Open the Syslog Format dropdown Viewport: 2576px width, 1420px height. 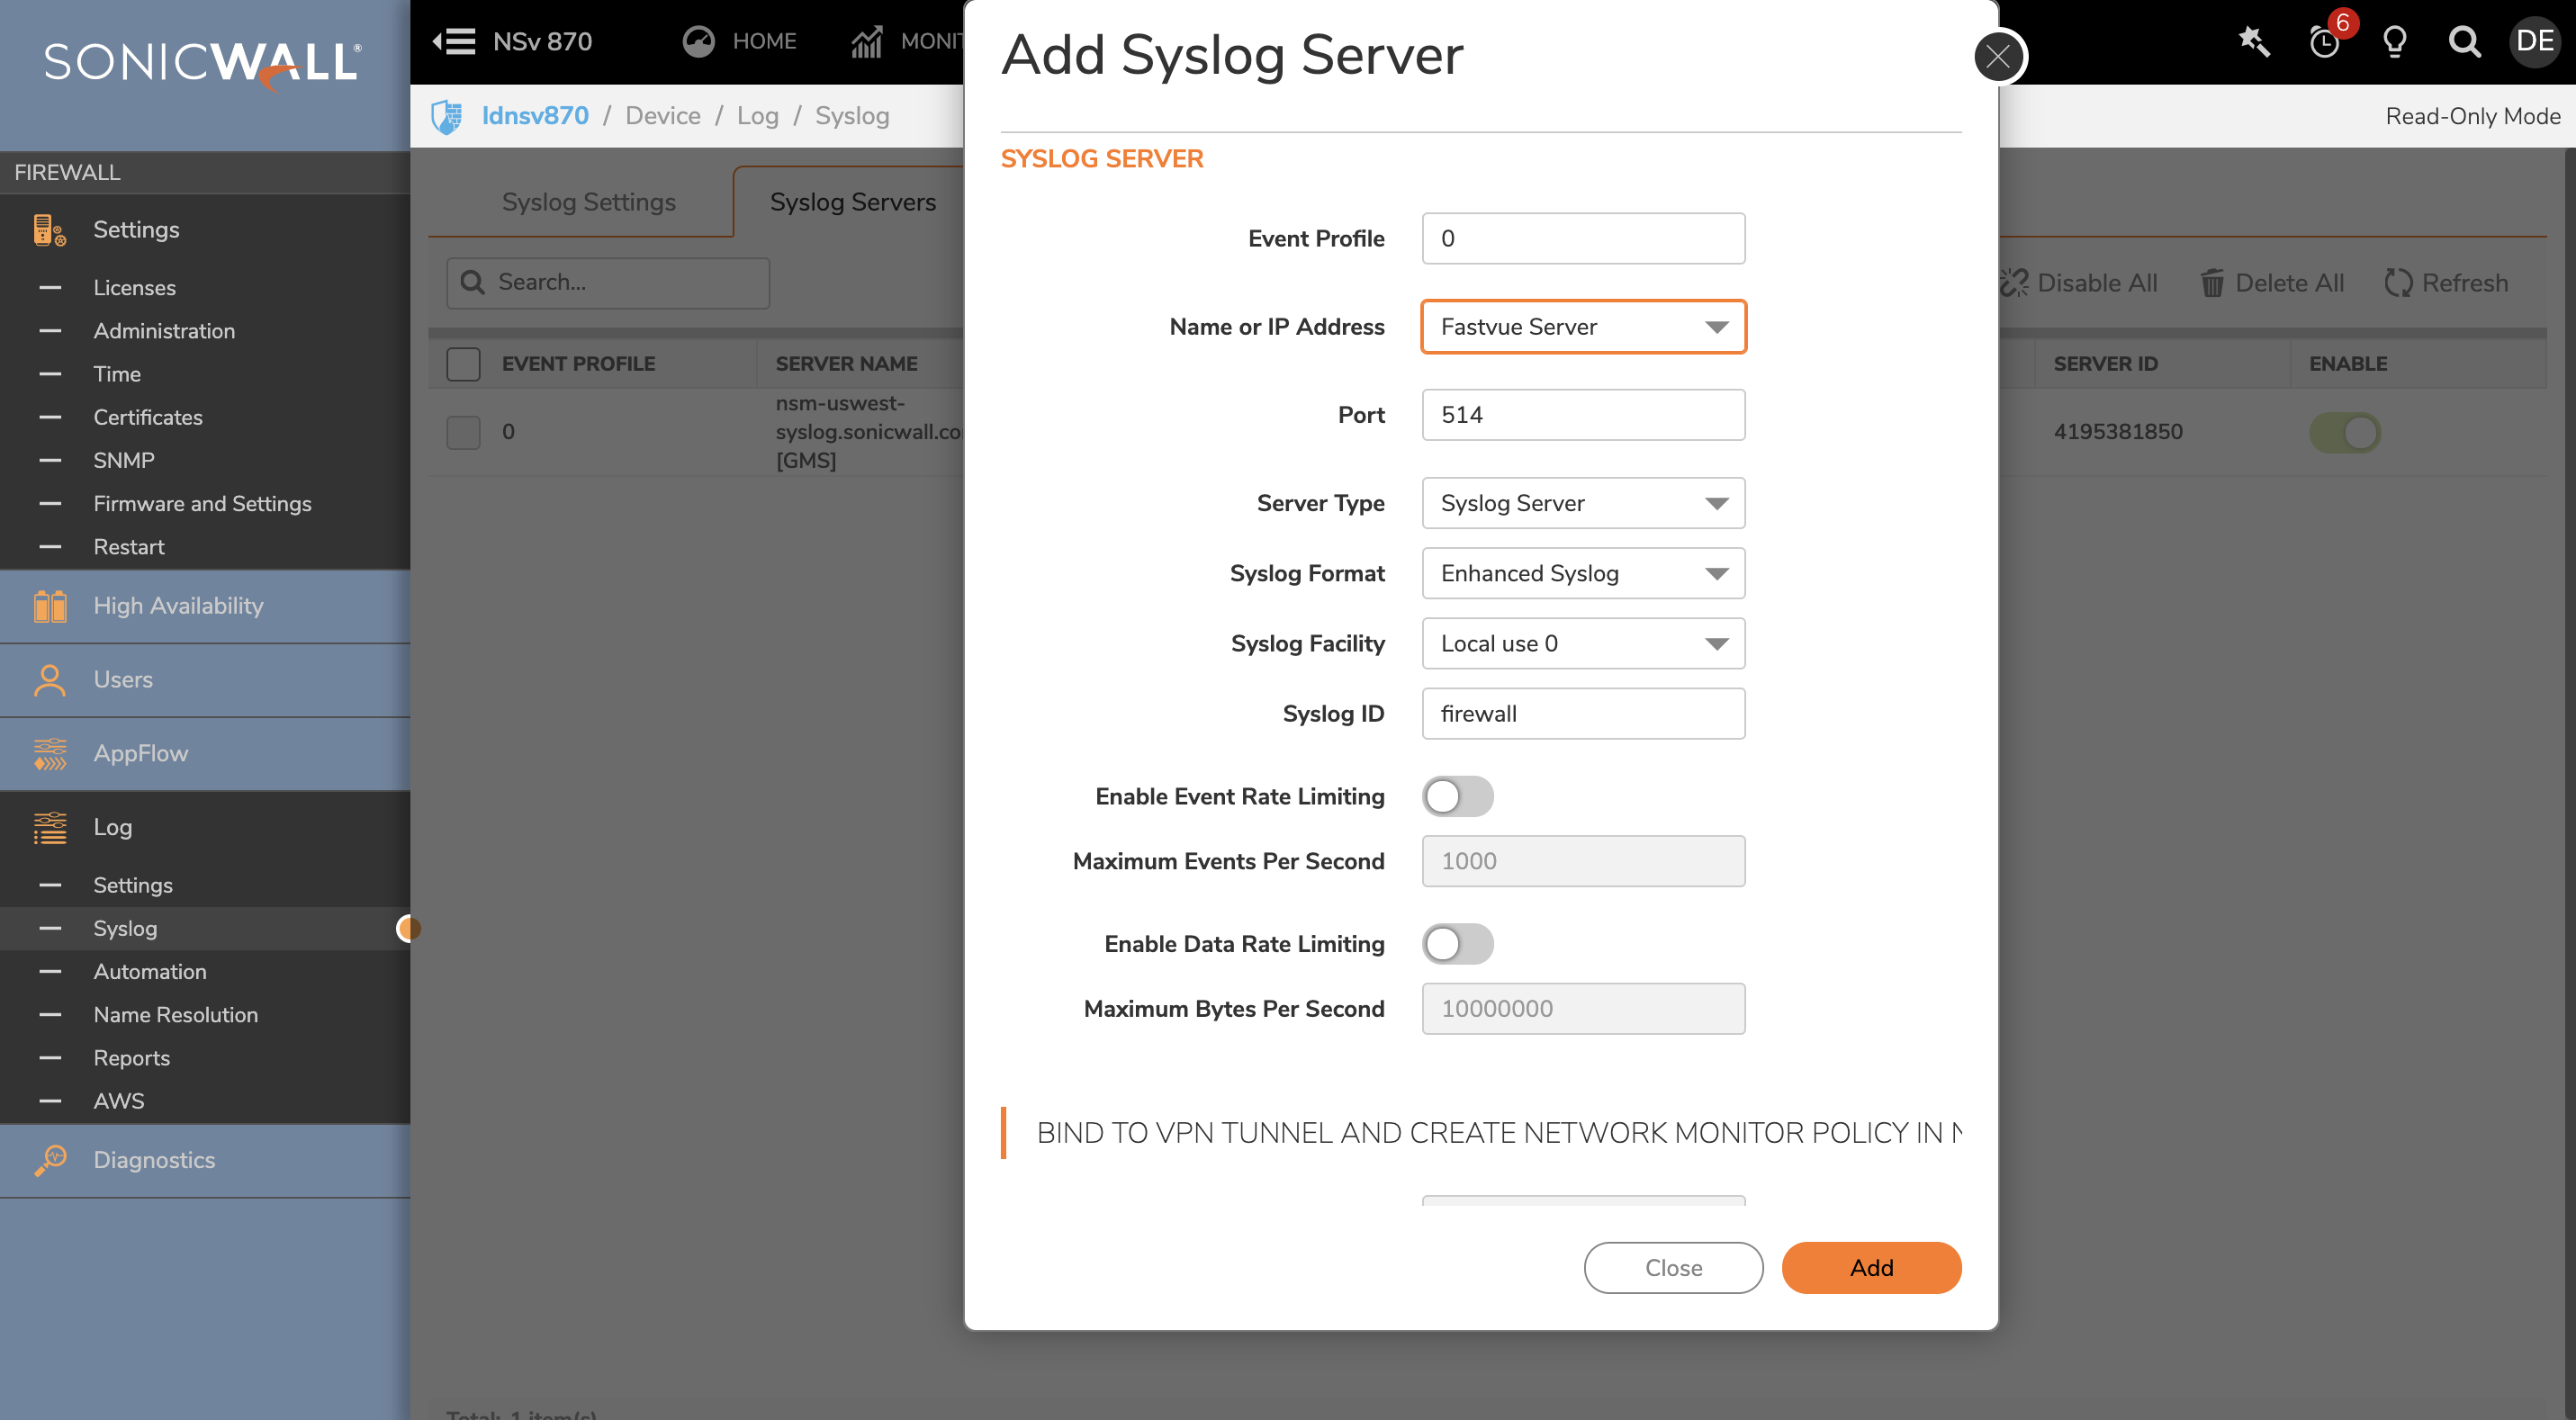[1583, 573]
